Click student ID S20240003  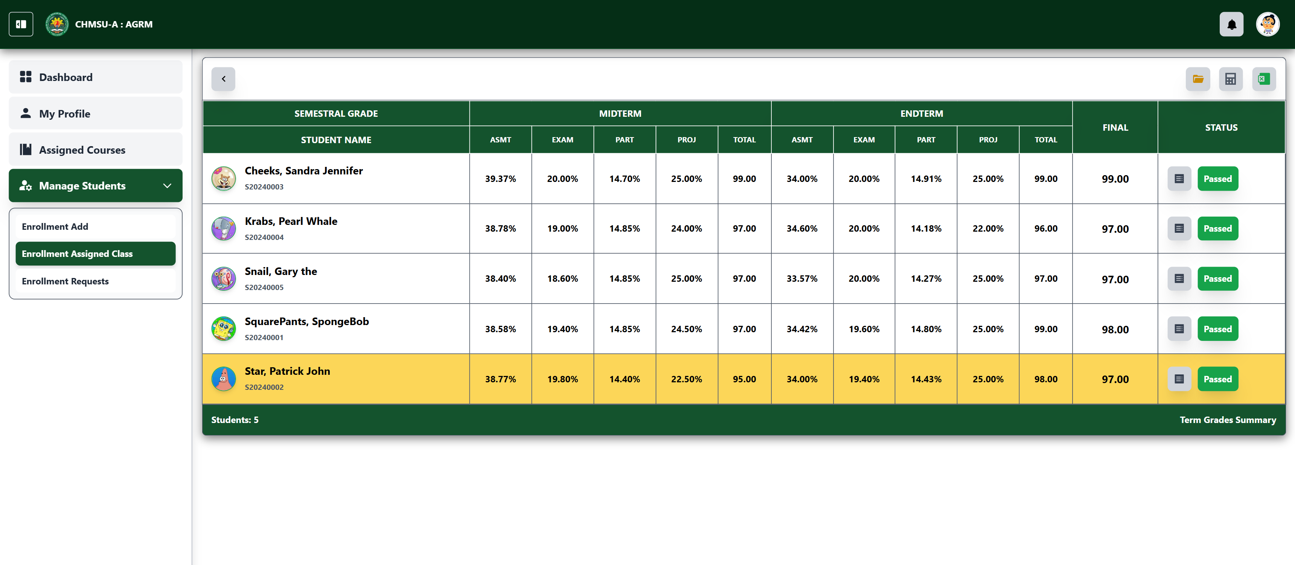pos(264,187)
